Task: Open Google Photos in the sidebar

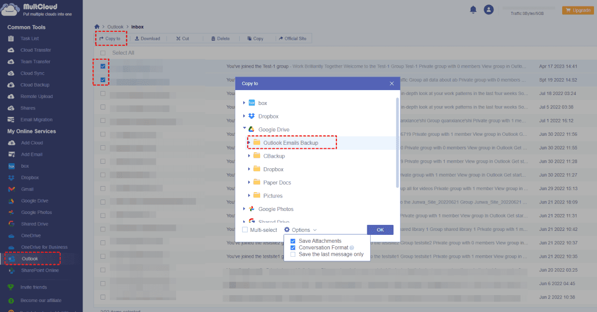Action: click(x=36, y=212)
